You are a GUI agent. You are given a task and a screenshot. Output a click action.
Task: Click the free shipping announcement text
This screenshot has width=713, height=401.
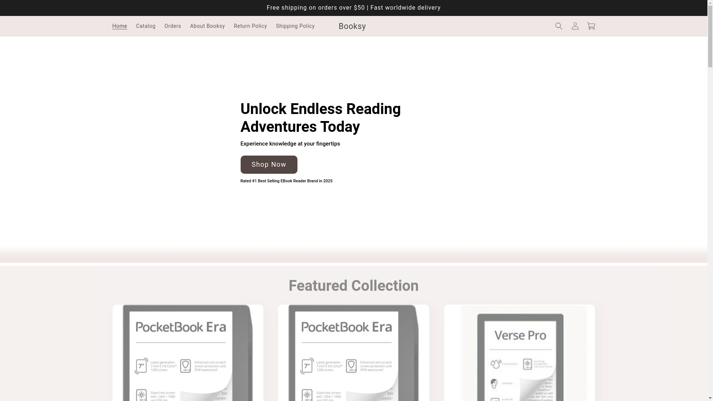[x=354, y=8]
